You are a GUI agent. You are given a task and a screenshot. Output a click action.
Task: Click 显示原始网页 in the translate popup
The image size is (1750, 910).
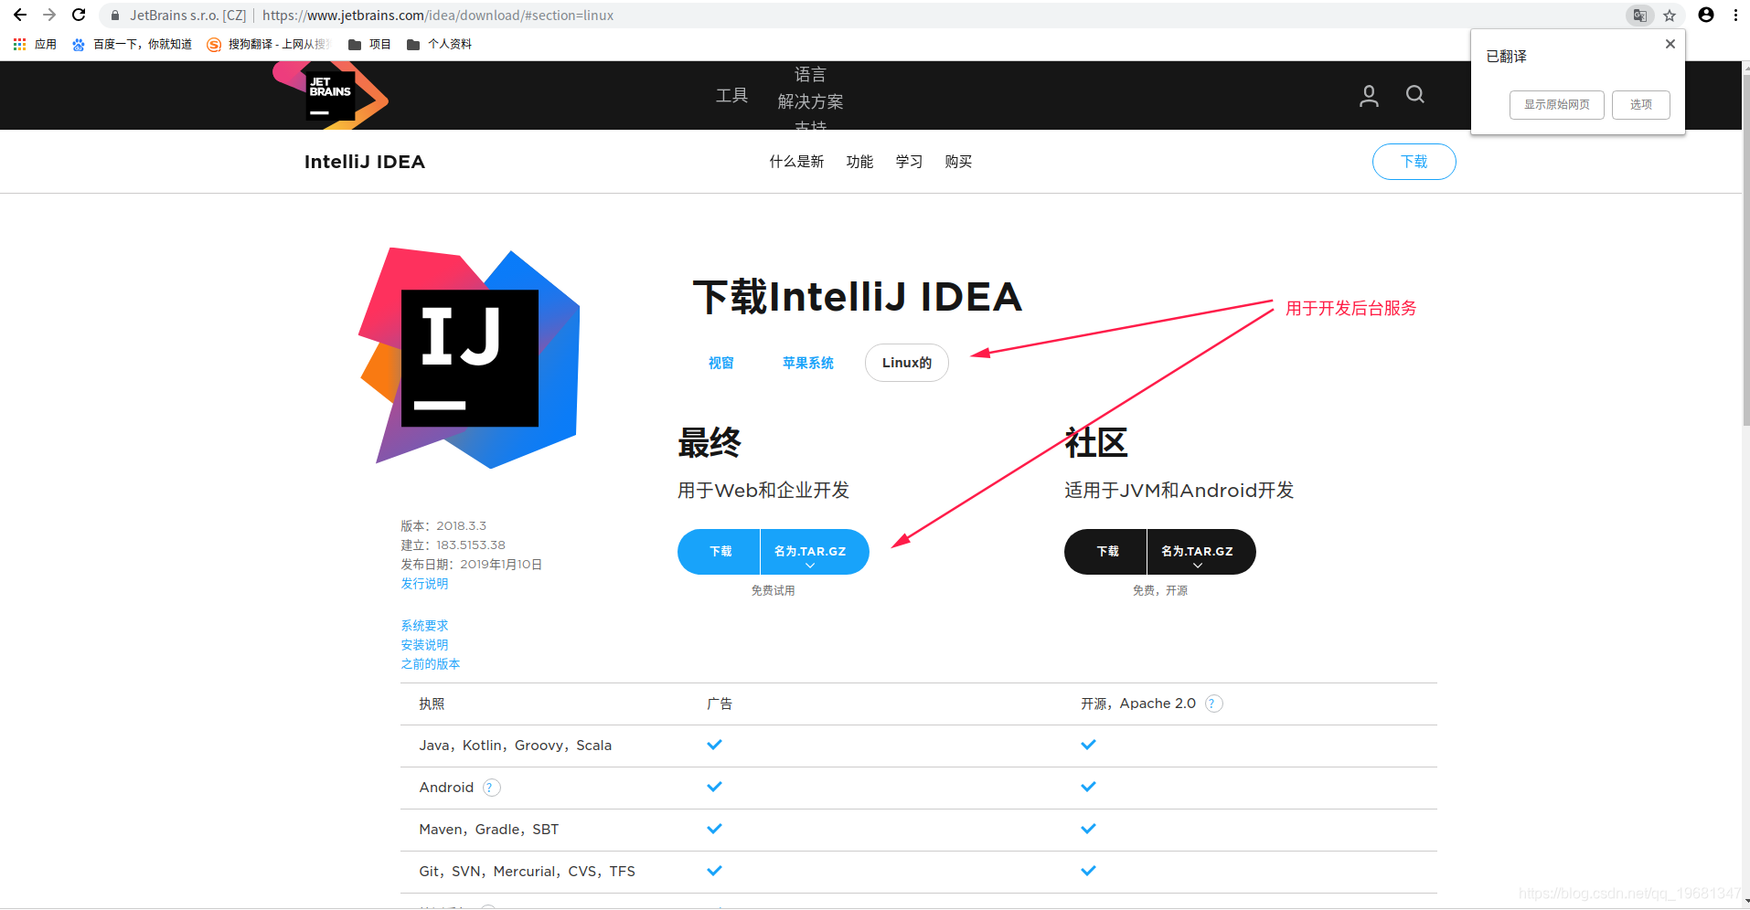pos(1556,104)
